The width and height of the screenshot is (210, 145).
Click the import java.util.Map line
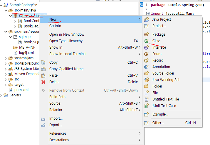(x=172, y=14)
